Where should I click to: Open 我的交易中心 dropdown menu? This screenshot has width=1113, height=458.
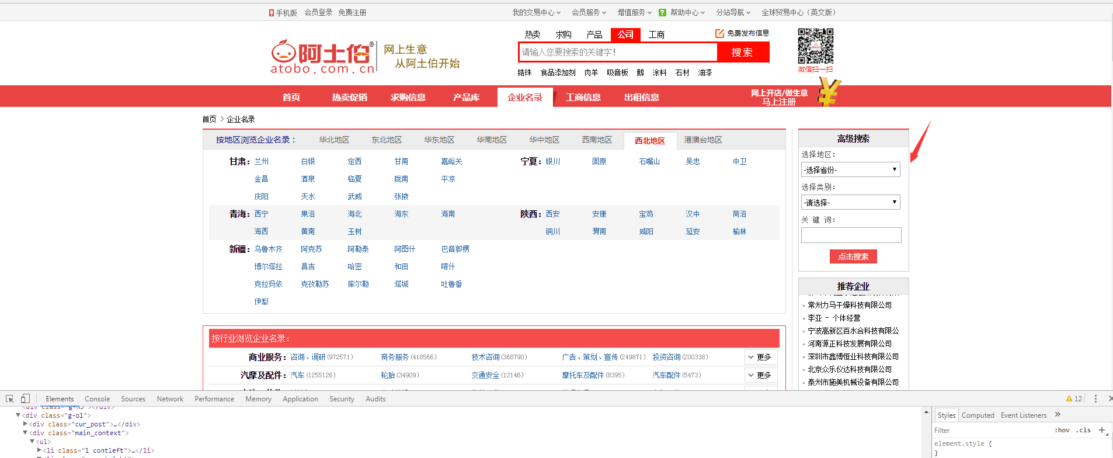pyautogui.click(x=536, y=12)
